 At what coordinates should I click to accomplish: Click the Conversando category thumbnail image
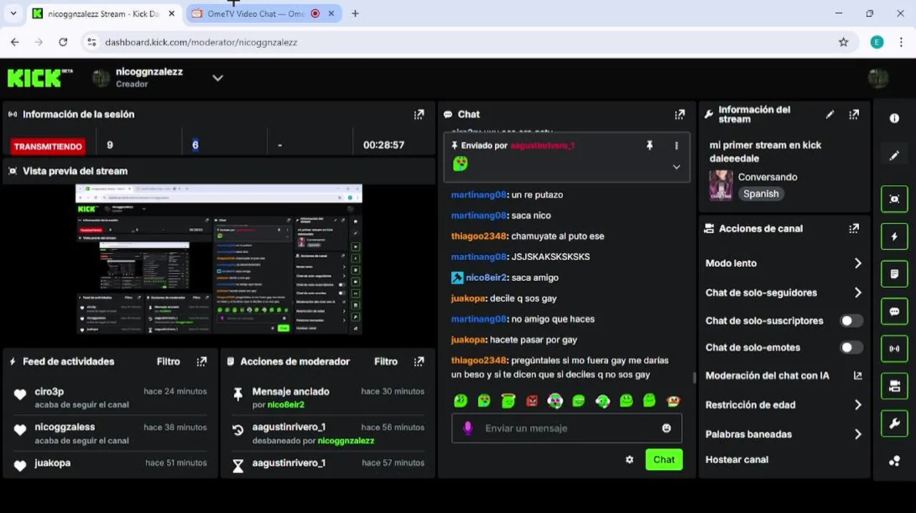(721, 185)
